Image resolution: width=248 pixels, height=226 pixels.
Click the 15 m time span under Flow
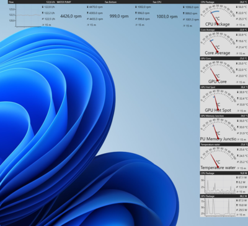46,25
